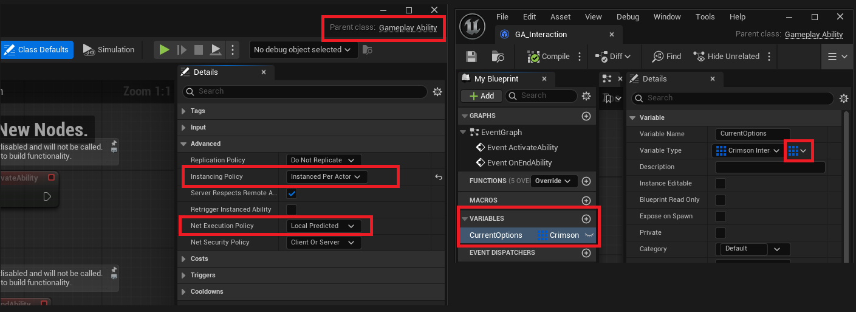
Task: Change the Replication Policy dropdown
Action: pyautogui.click(x=323, y=160)
